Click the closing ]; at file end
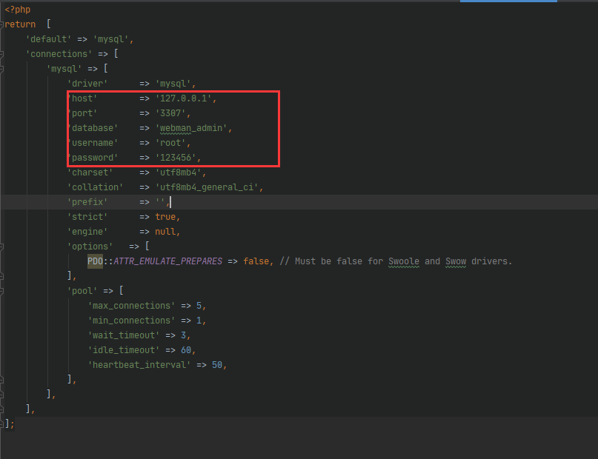Image resolution: width=598 pixels, height=459 pixels. pyautogui.click(x=10, y=424)
